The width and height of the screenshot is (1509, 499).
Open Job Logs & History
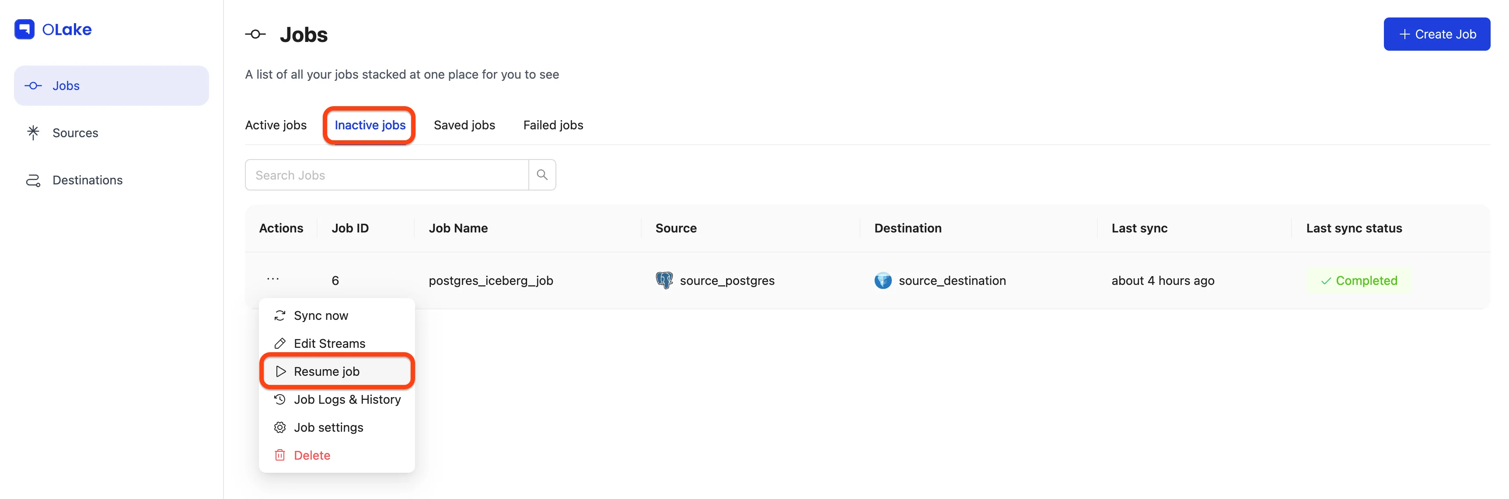[x=347, y=399]
